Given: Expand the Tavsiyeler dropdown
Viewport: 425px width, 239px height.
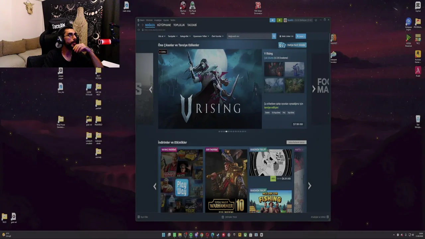Looking at the screenshot, I should [x=172, y=36].
